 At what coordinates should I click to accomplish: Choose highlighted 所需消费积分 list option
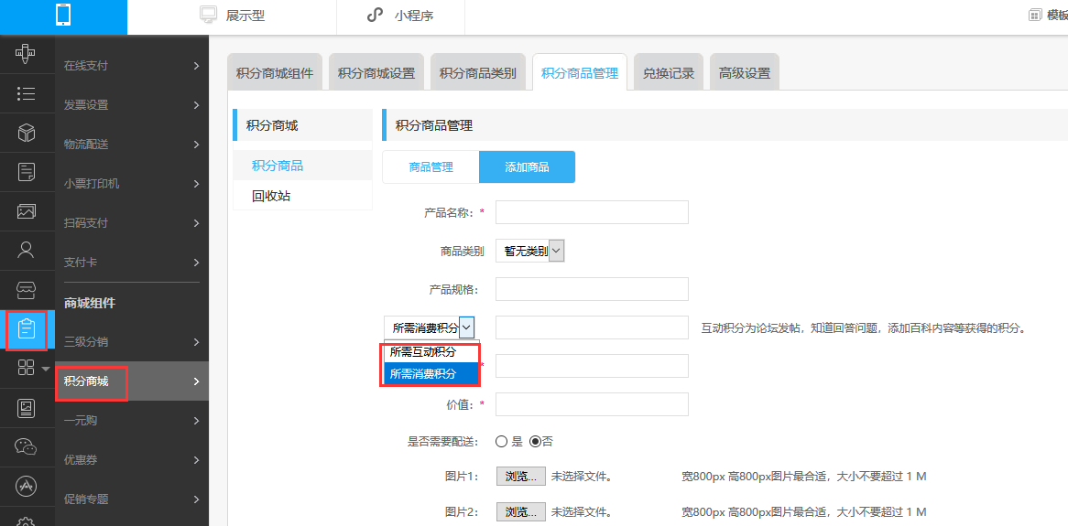431,374
